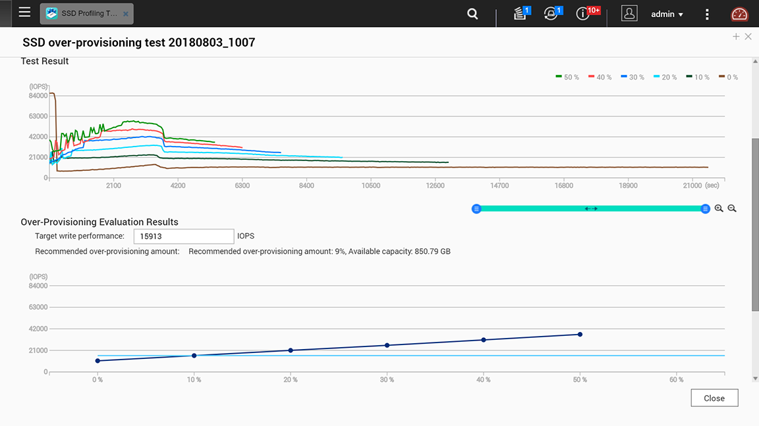Toggle the 50 % series in legend
The width and height of the screenshot is (759, 426).
tap(567, 77)
